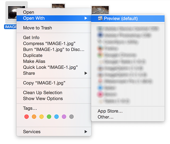Choose Show View Options
This screenshot has width=170, height=144.
coord(54,99)
